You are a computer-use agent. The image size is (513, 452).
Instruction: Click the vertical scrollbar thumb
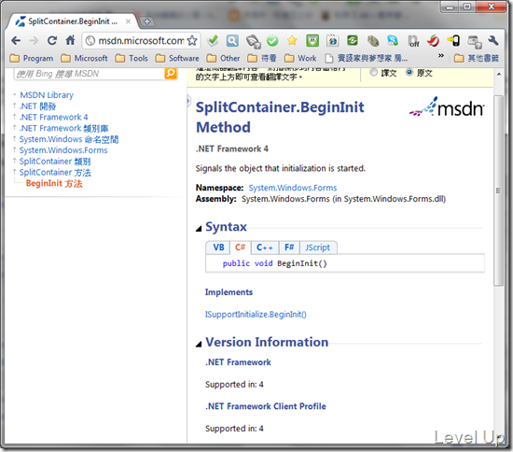pyautogui.click(x=498, y=191)
